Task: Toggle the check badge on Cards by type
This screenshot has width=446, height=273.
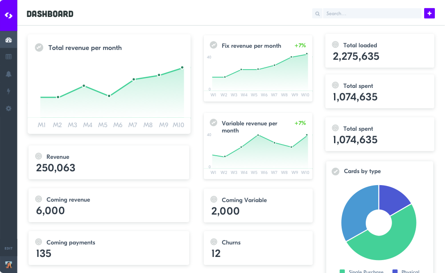Action: [335, 171]
